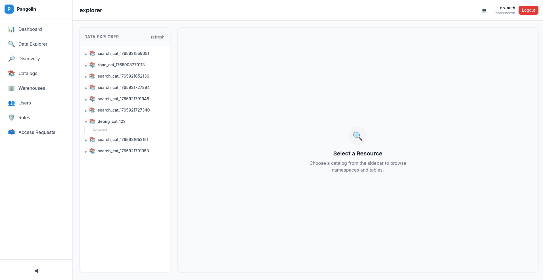
Task: Collapse the sidebar with the left arrow
Action: pyautogui.click(x=36, y=271)
